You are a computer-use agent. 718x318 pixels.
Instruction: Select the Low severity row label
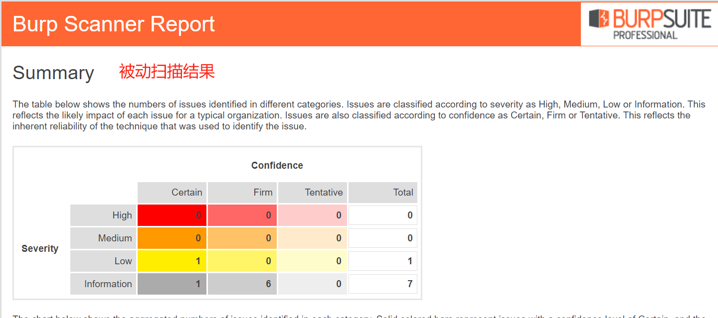tap(103, 261)
